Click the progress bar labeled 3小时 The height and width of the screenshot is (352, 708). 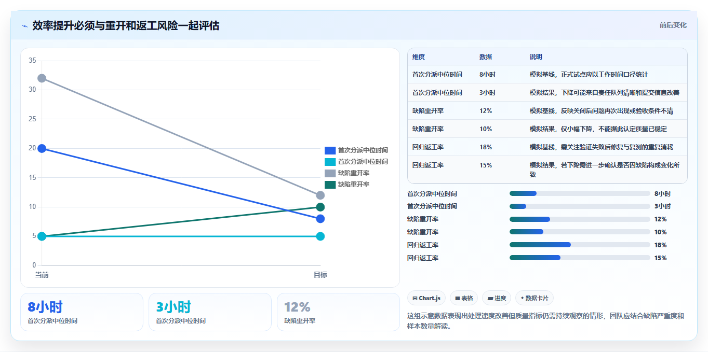coord(580,206)
